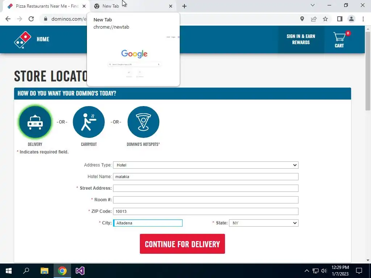The width and height of the screenshot is (371, 278).
Task: Select Domino's Hotspots pizza pin icon
Action: (143, 122)
